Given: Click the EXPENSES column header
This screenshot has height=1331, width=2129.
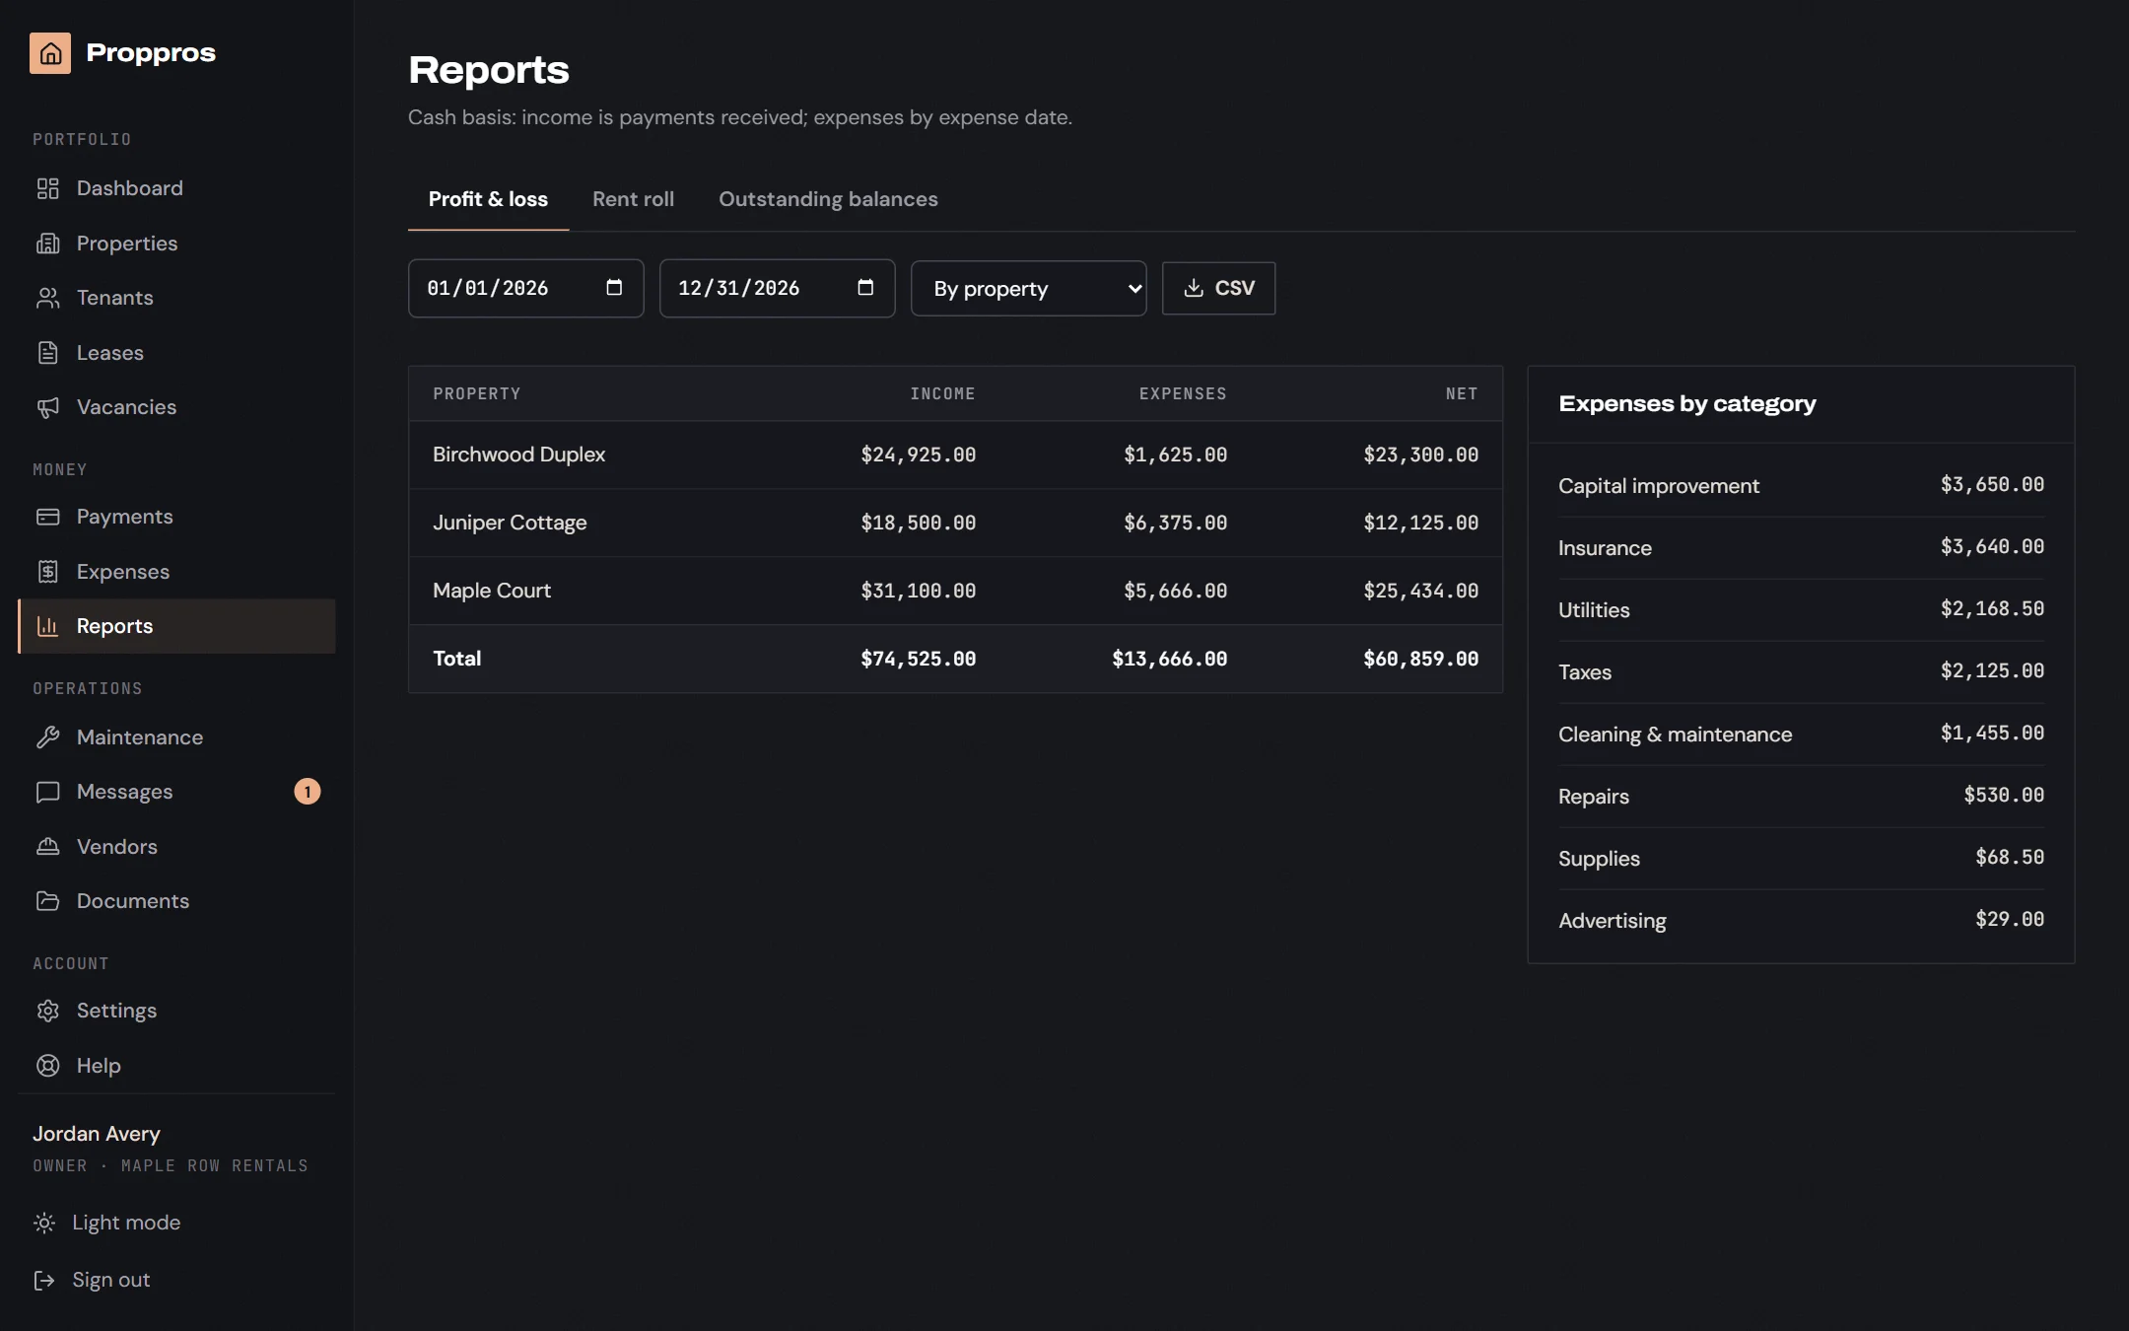Looking at the screenshot, I should pyautogui.click(x=1183, y=393).
